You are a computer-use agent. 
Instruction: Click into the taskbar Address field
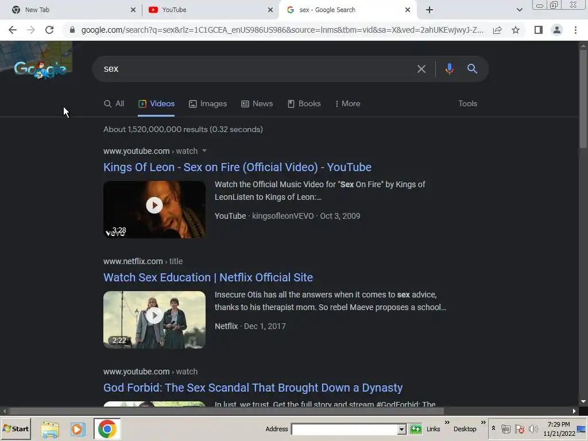345,430
